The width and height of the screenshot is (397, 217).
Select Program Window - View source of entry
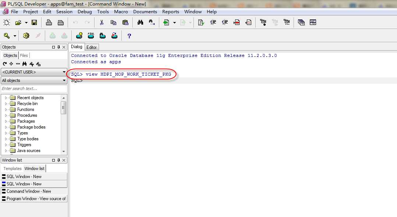click(34, 199)
